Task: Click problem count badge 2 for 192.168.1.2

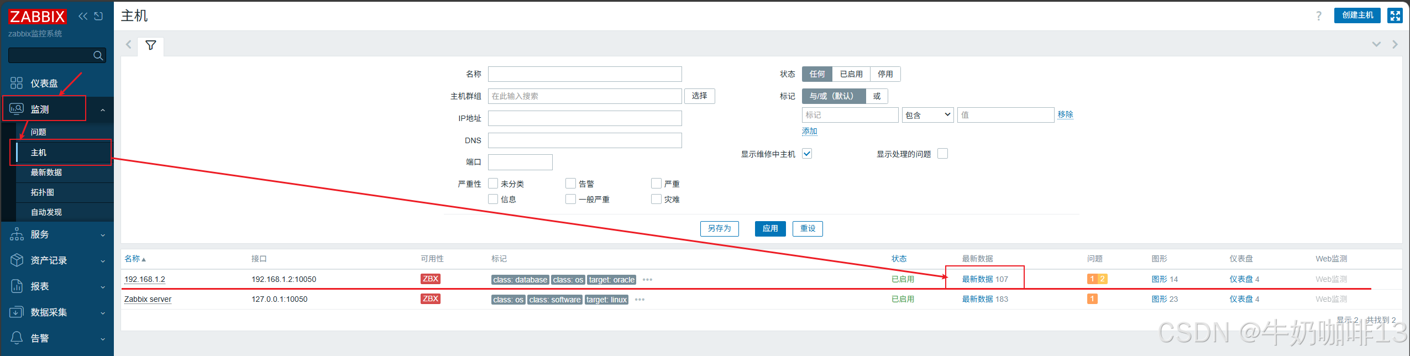Action: click(1102, 279)
